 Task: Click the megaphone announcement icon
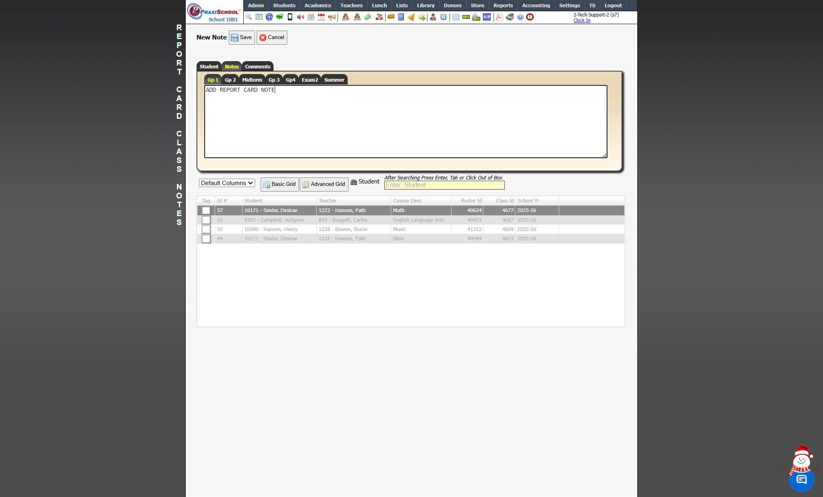tap(332, 17)
